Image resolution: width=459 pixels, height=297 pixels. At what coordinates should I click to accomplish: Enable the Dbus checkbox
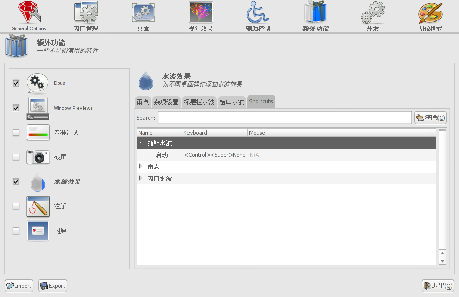point(16,83)
